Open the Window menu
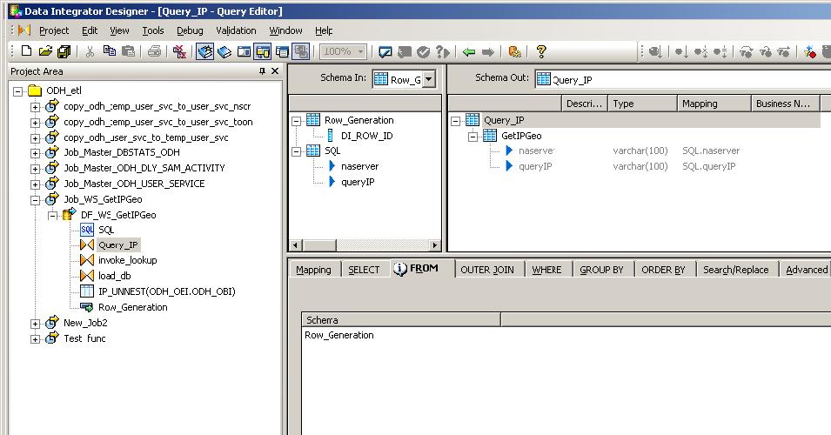The height and width of the screenshot is (435, 831). point(285,30)
